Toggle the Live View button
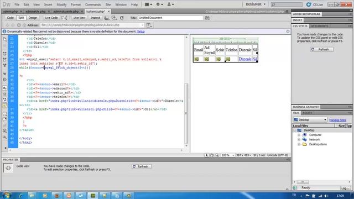Screen dimensions: 354x199 (x=79, y=18)
